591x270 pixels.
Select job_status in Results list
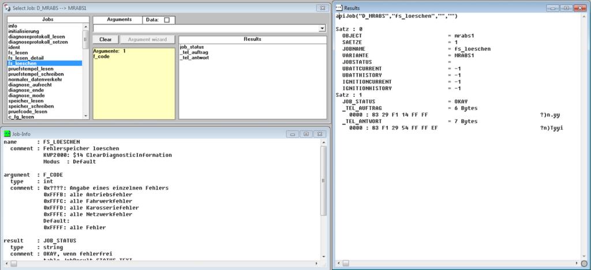[192, 47]
